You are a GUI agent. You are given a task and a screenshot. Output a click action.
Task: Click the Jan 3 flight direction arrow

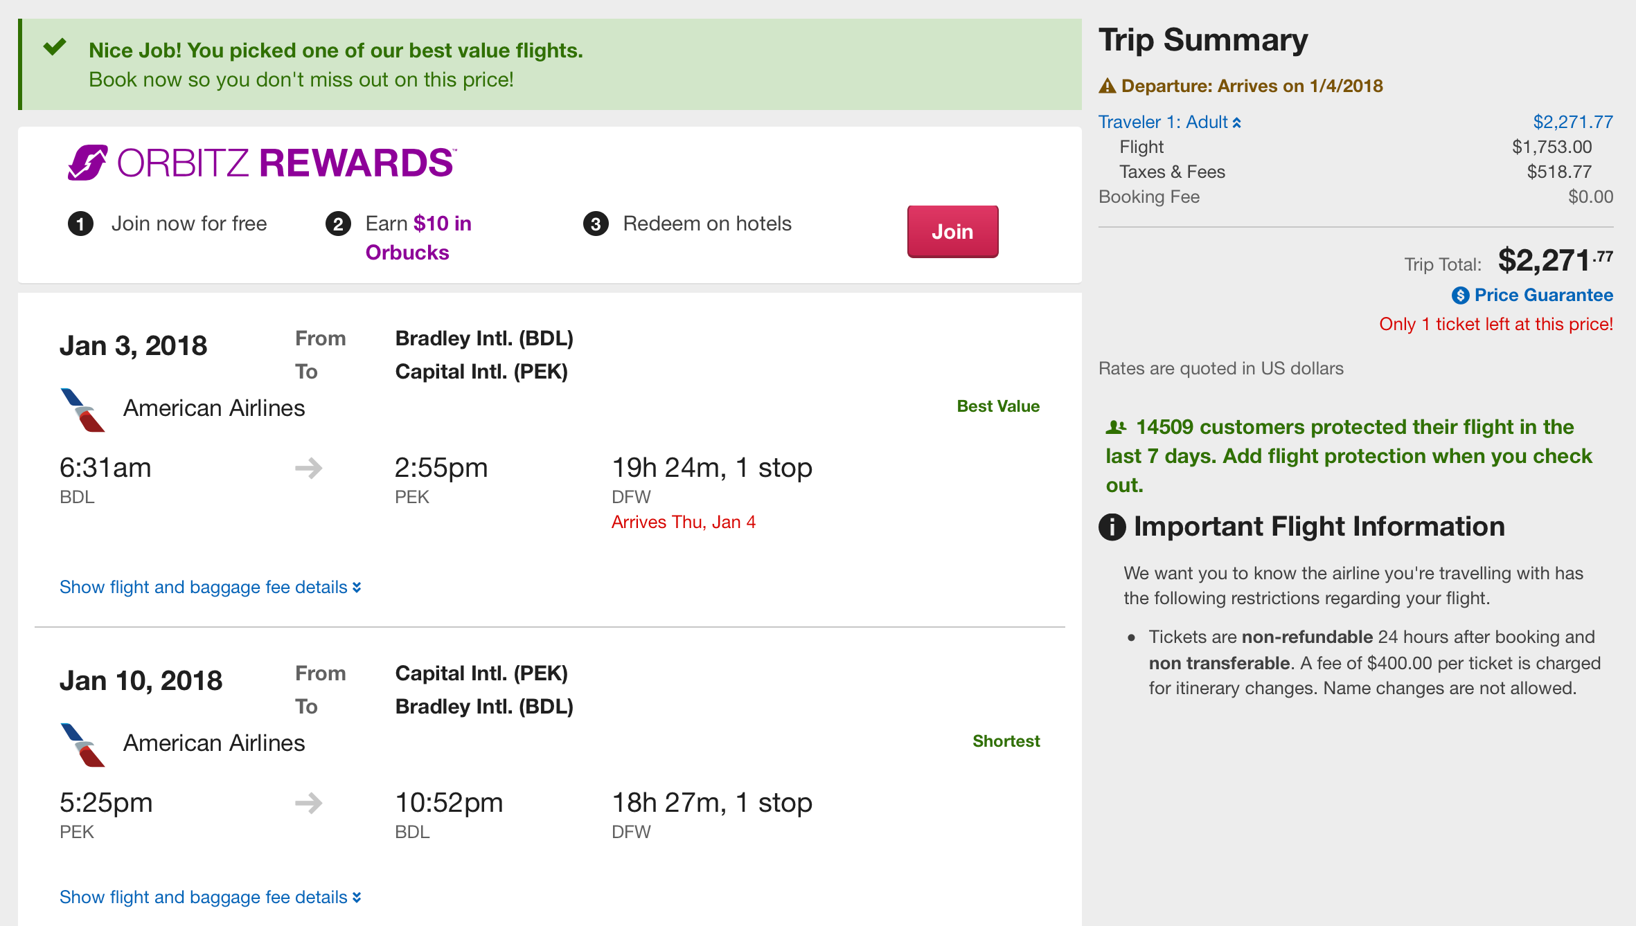coord(308,468)
